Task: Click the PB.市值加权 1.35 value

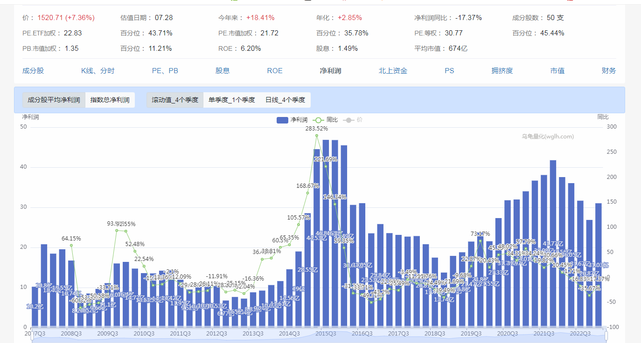Action: click(72, 48)
